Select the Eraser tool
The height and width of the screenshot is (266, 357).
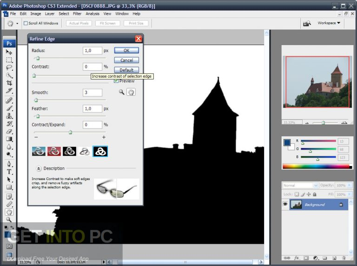(9, 132)
